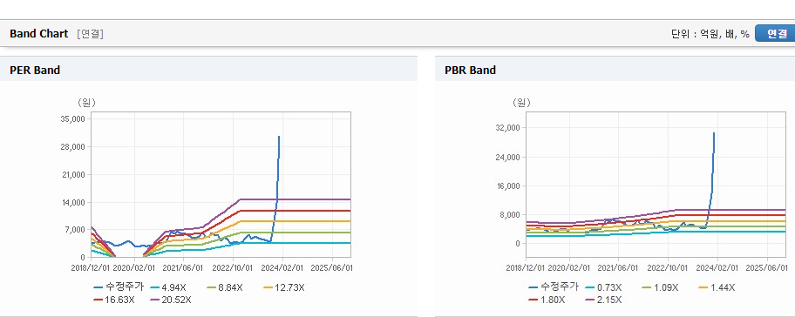
Task: Click the blue 연결 button
Action: 776,34
